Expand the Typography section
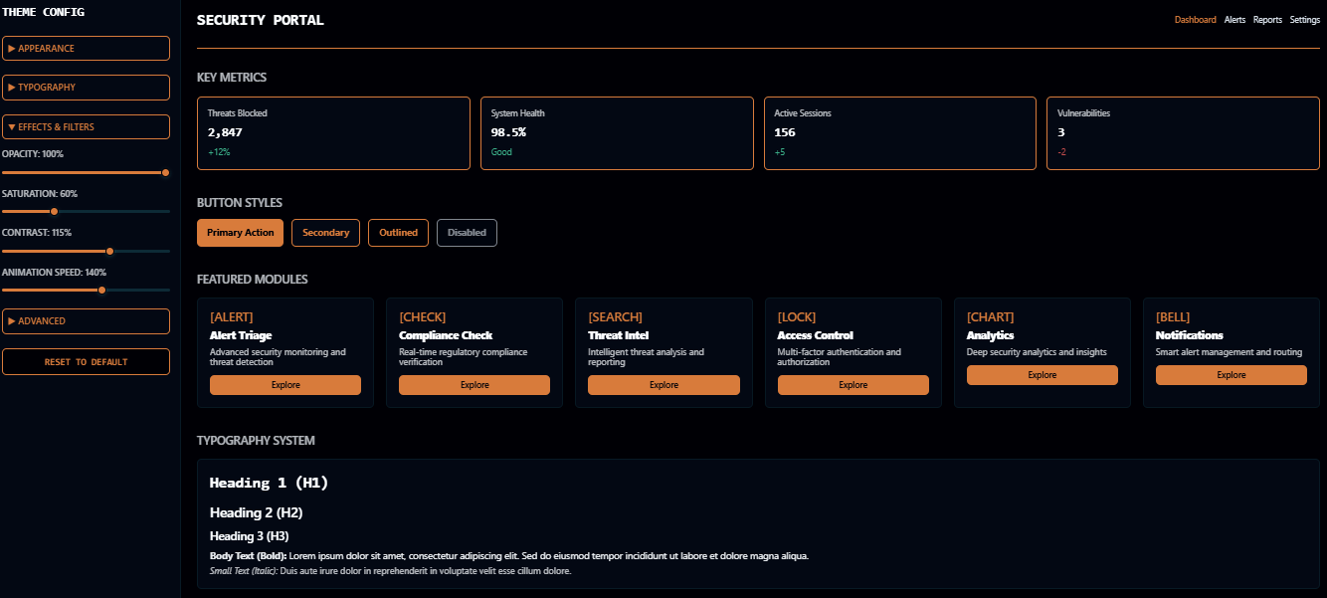This screenshot has width=1327, height=598. tap(86, 88)
